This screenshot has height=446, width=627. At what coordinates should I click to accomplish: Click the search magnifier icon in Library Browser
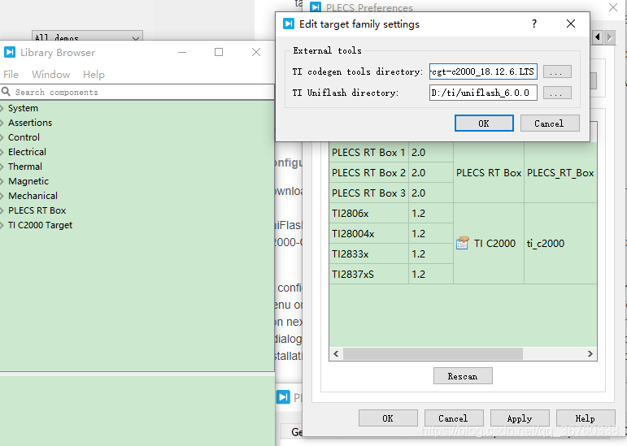pyautogui.click(x=6, y=92)
